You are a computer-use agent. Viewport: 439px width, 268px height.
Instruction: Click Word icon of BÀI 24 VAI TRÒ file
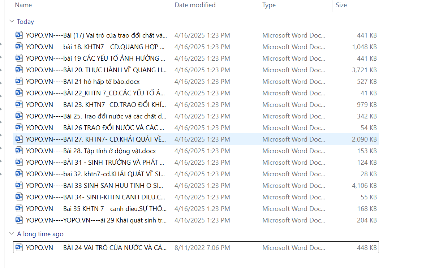(x=19, y=247)
